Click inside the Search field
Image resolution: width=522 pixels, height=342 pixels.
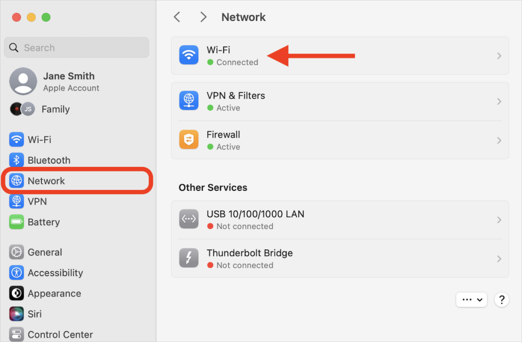click(76, 47)
